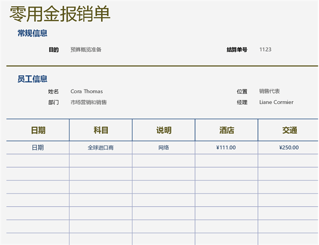Screen dimensions: 319x245
Task: Click the department value 市场营销和销售
Action: (88, 102)
